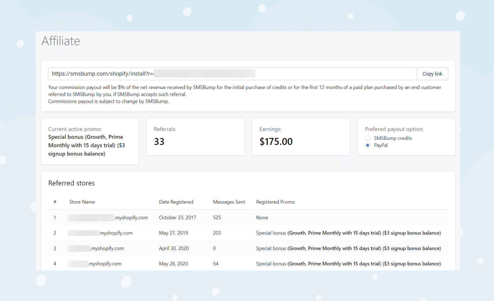Click the Messages Sent column header
This screenshot has width=494, height=301.
(x=229, y=202)
